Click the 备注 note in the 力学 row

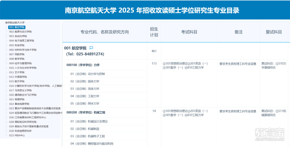coord(238,64)
